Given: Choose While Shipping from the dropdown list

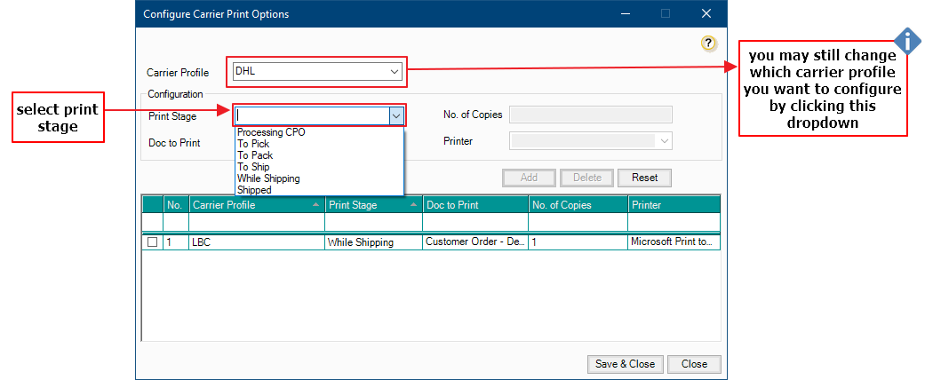Looking at the screenshot, I should pos(268,178).
